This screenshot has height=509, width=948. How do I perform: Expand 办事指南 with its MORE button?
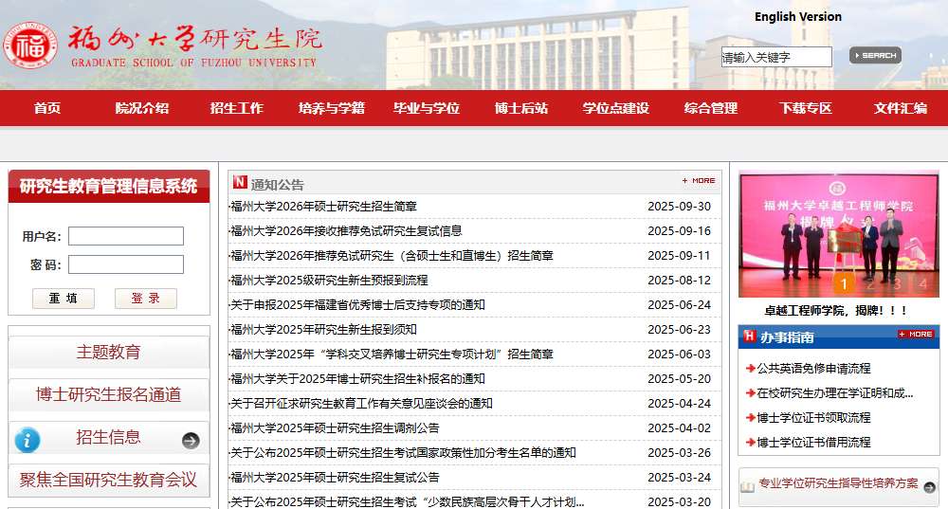pos(916,334)
